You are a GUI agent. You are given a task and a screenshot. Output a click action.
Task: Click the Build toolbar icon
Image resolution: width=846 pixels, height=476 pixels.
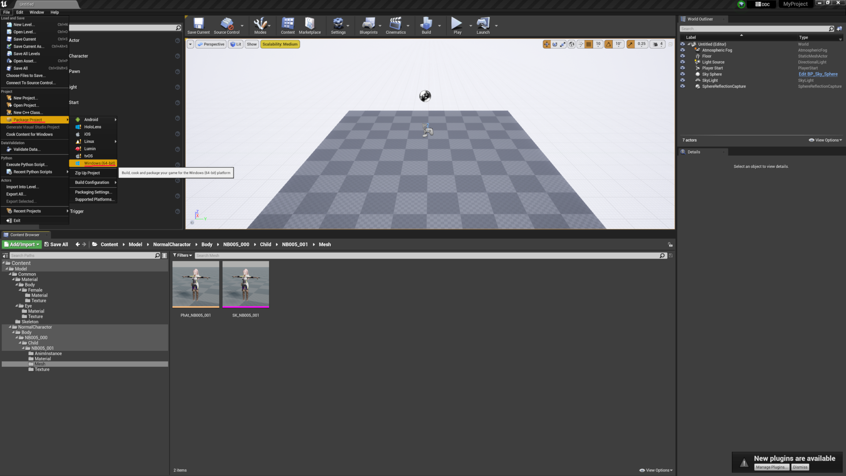point(426,26)
